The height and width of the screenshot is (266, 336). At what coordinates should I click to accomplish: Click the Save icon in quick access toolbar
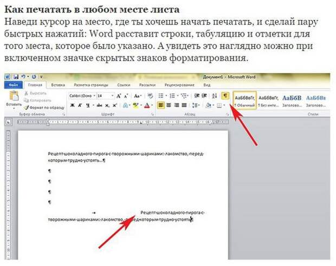[15, 77]
